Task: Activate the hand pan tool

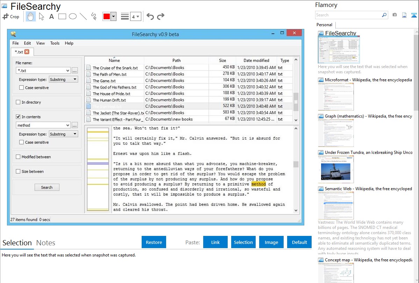Action: (30, 16)
